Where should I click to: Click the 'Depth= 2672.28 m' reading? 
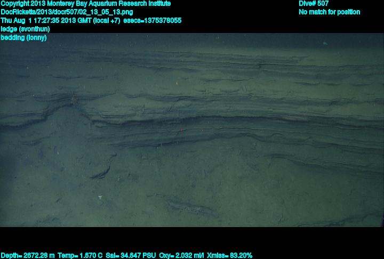click(27, 256)
